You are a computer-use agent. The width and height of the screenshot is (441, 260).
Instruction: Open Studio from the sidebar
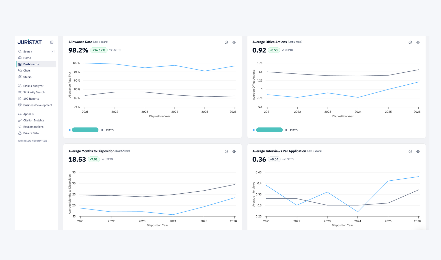(36, 77)
